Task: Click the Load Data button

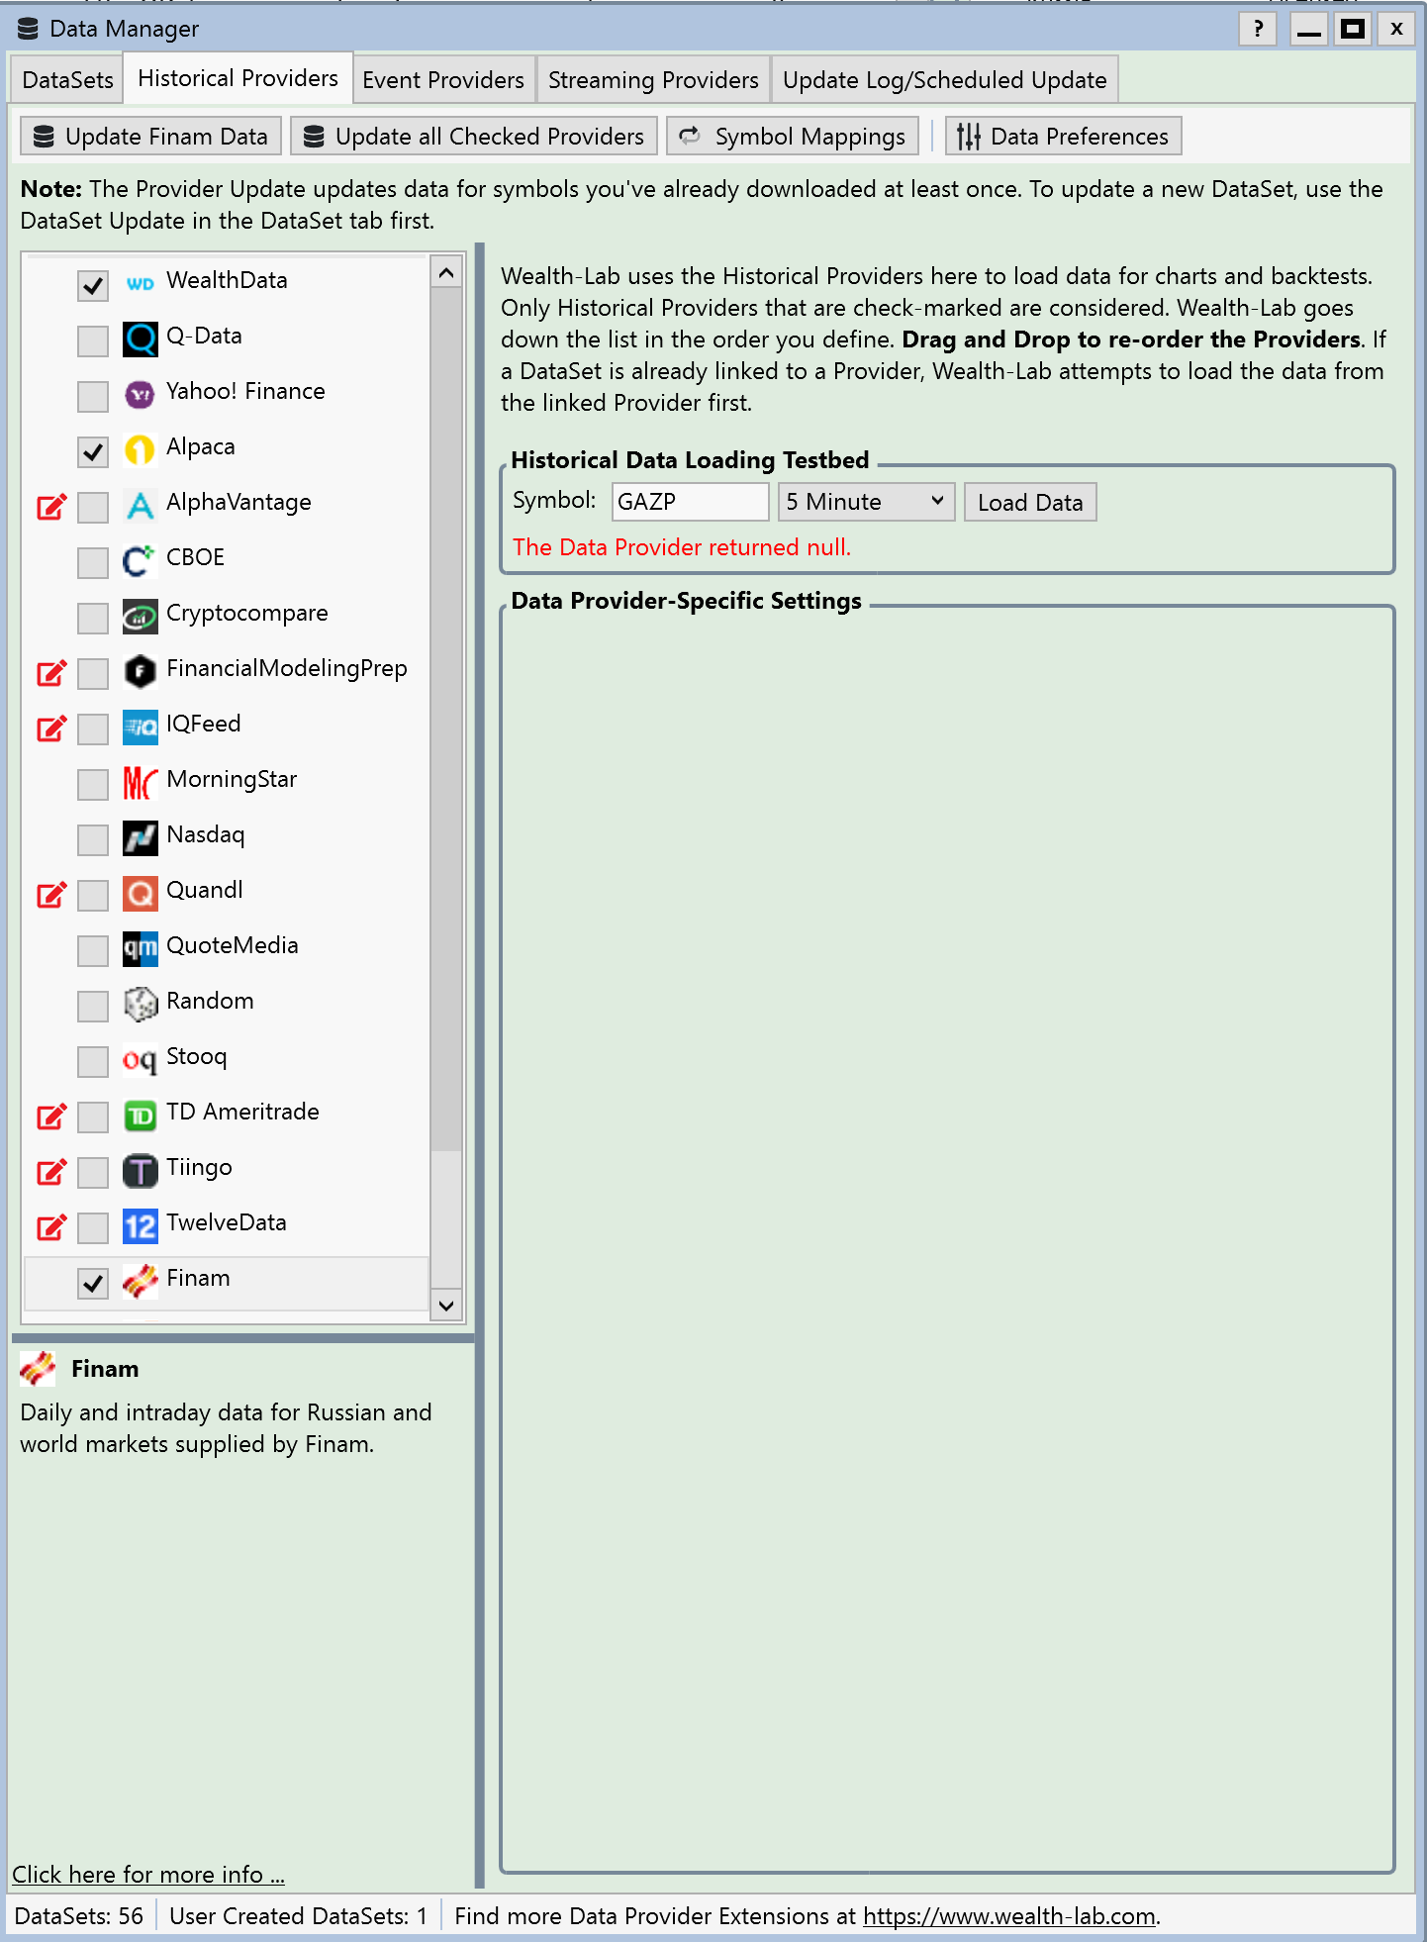Action: pyautogui.click(x=1030, y=502)
